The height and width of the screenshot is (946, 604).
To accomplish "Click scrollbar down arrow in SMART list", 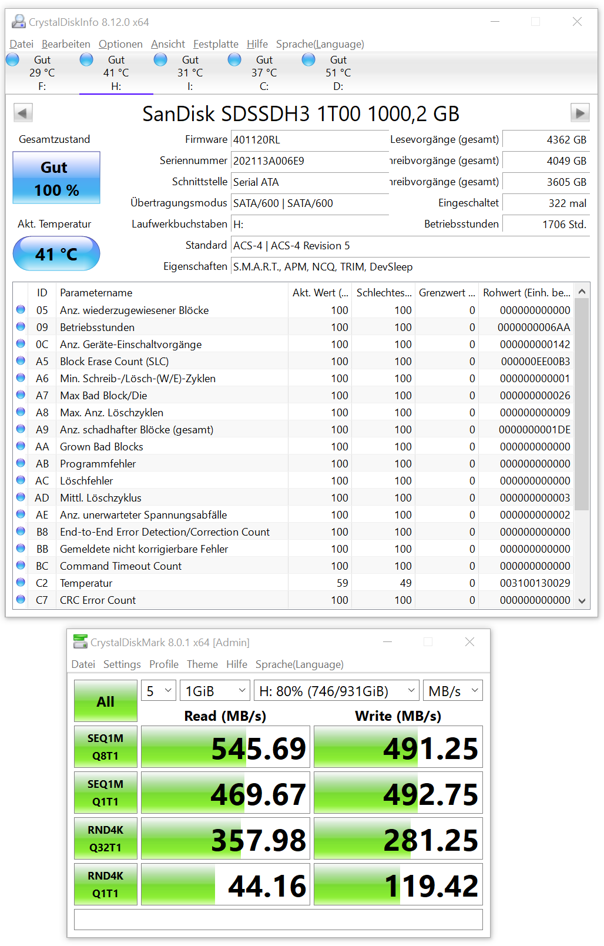I will coord(582,600).
